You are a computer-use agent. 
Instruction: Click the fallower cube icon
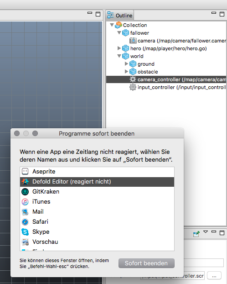coord(125,33)
